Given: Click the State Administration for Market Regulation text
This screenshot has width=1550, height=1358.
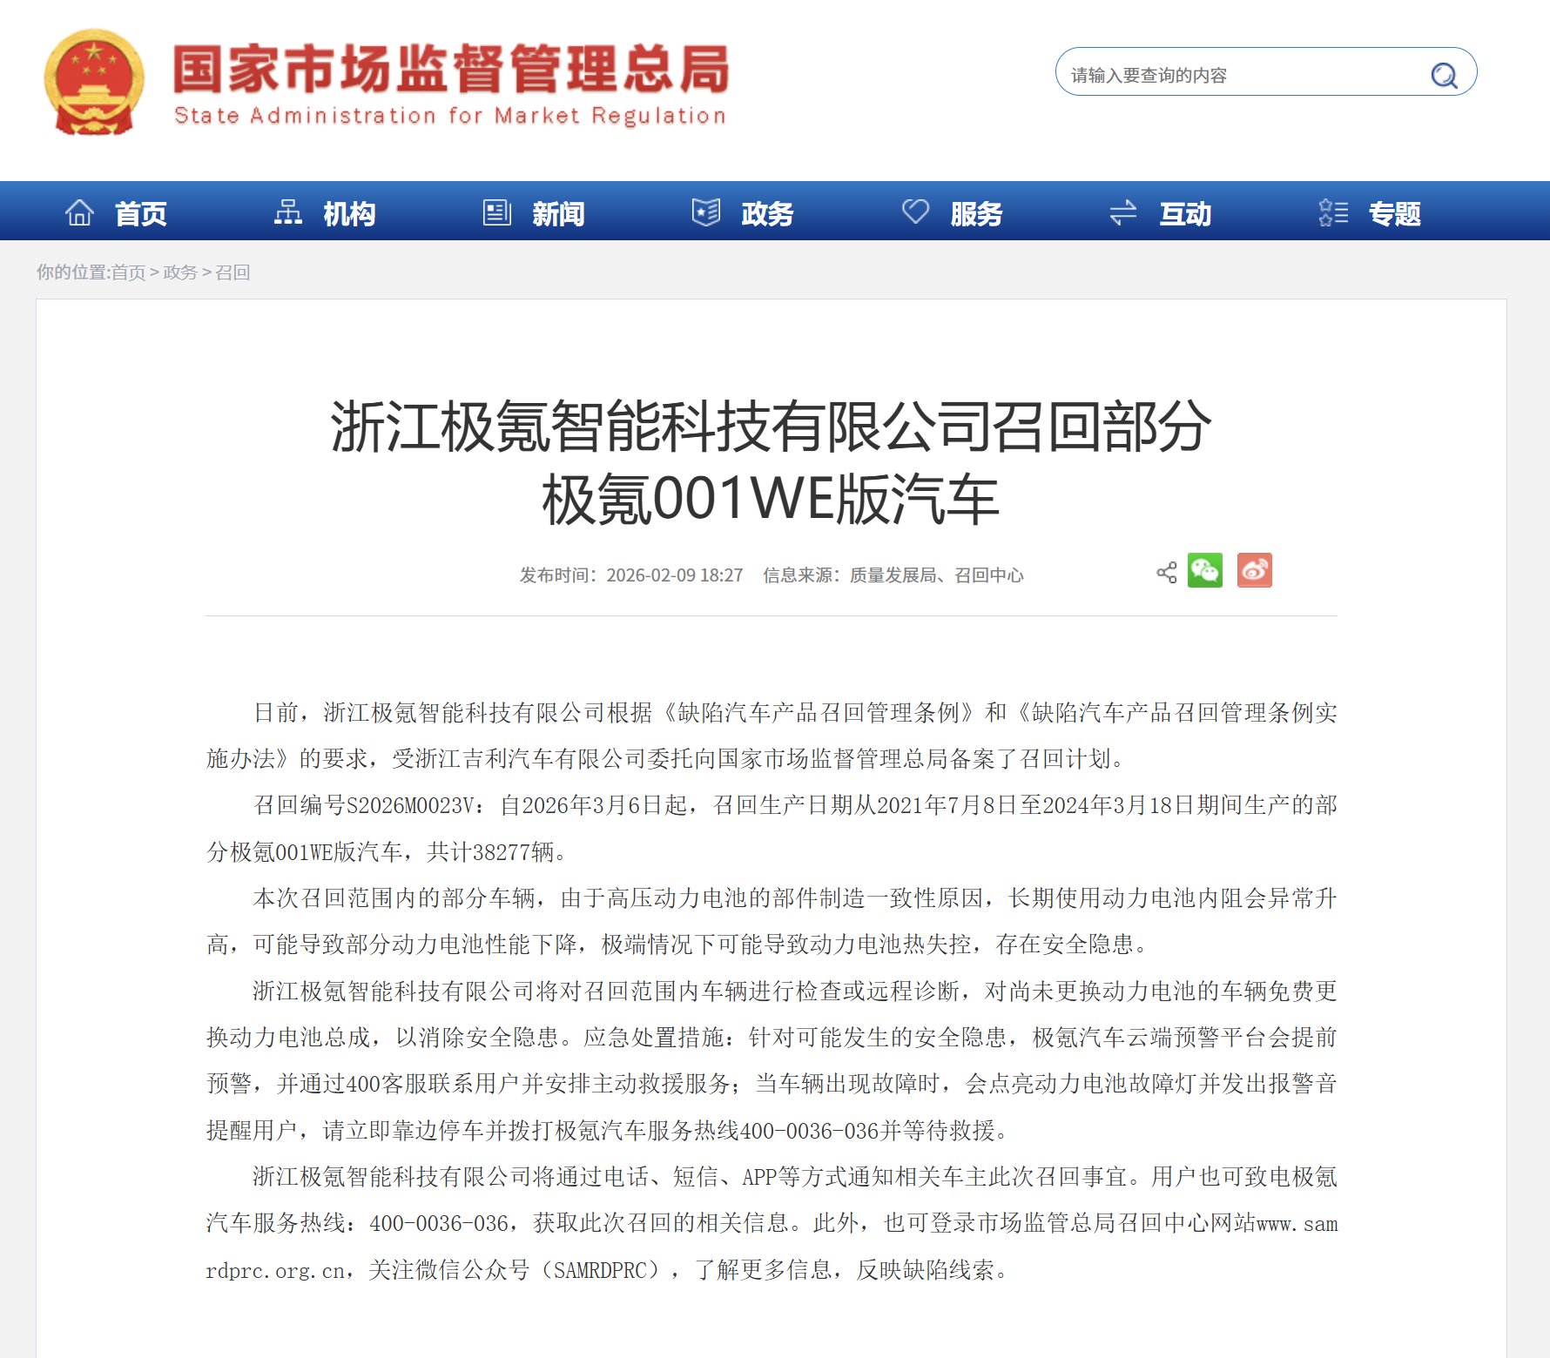Looking at the screenshot, I should (449, 116).
